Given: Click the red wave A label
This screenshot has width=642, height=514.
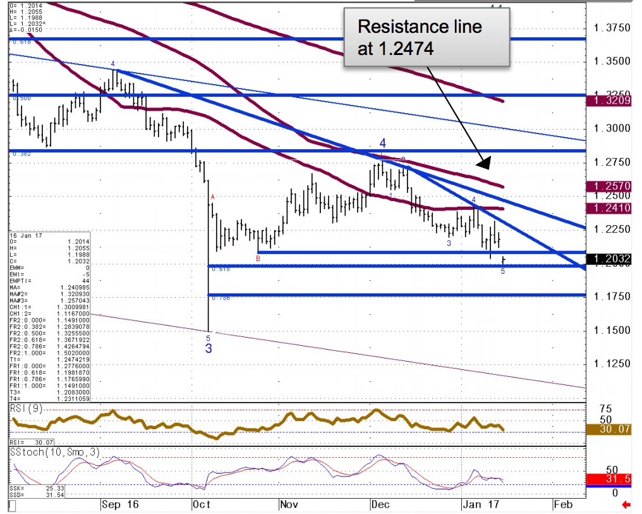Looking at the screenshot, I should [213, 198].
